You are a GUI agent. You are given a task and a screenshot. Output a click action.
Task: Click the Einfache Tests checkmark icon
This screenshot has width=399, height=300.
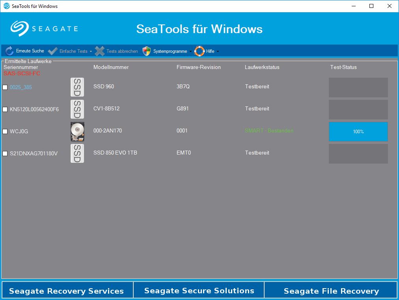point(53,51)
